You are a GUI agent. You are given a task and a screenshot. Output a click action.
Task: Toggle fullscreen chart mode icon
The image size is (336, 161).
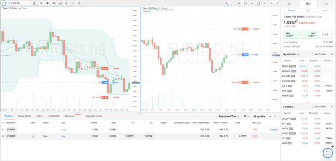click(73, 3)
